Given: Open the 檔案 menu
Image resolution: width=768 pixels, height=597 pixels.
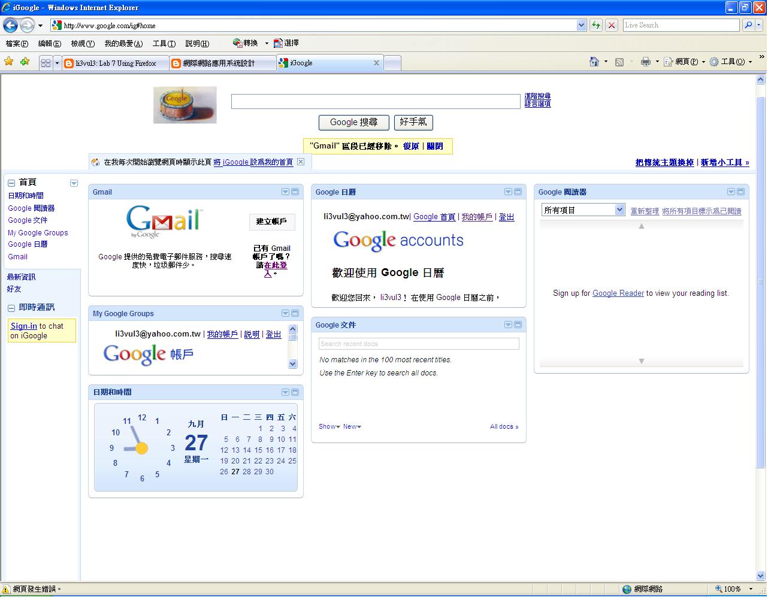Looking at the screenshot, I should 17,44.
